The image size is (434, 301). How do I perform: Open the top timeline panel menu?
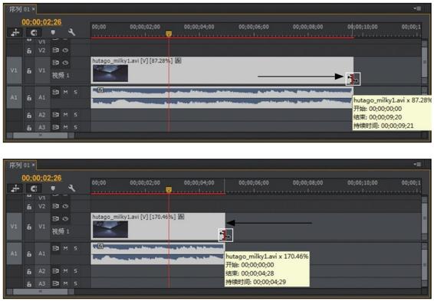point(418,8)
